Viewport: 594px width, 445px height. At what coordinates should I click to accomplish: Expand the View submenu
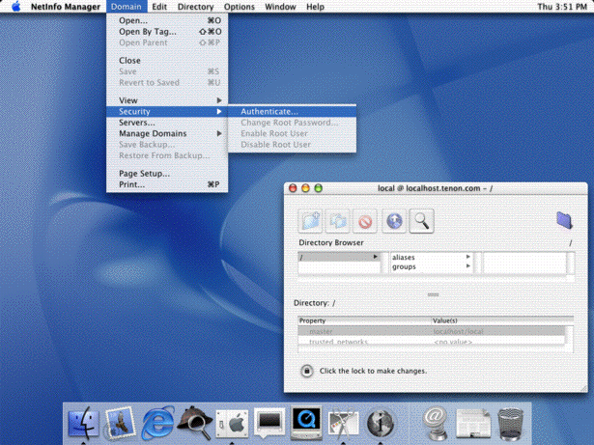[167, 100]
